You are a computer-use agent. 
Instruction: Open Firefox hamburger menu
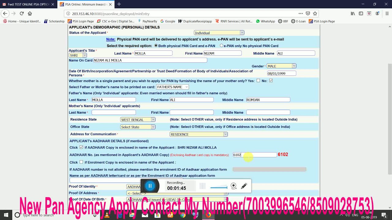tap(387, 13)
